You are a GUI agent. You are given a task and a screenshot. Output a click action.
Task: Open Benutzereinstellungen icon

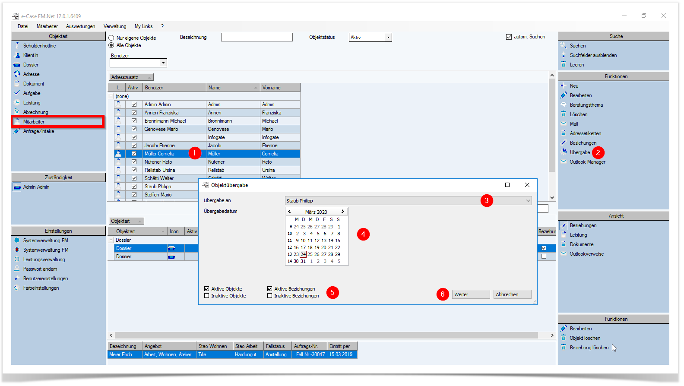coord(17,278)
